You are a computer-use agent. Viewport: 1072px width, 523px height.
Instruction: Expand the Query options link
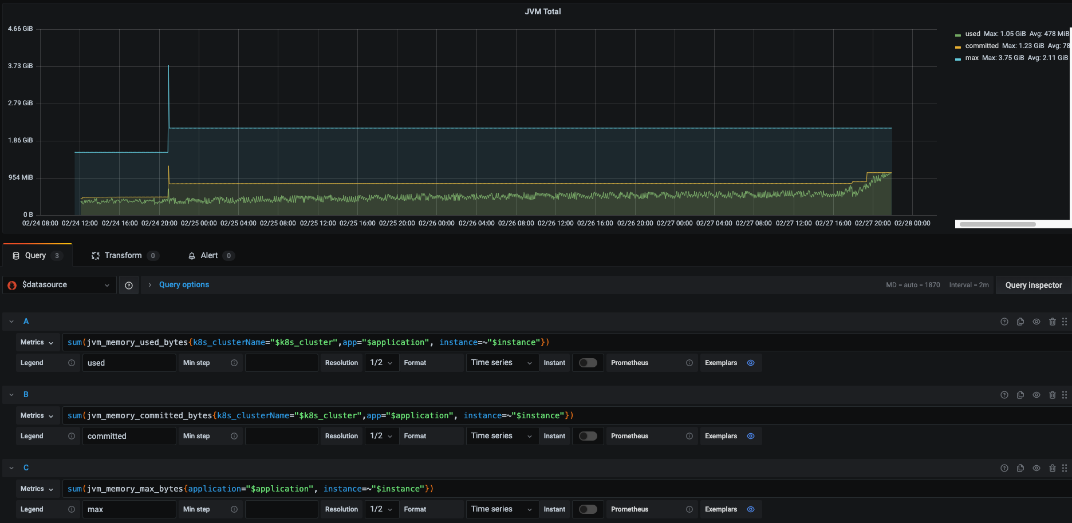coord(184,285)
